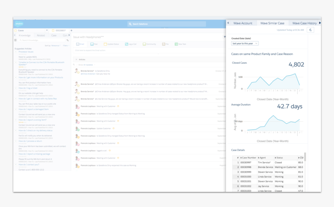Expand the C34 Bluetooth Speaker article menu arrow
The width and height of the screenshot is (334, 207).
coord(16,62)
